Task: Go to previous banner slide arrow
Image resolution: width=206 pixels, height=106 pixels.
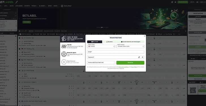Action: coord(19,19)
